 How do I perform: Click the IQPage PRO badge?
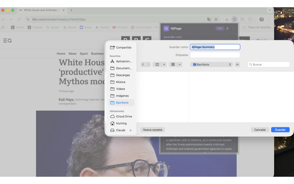(x=220, y=29)
